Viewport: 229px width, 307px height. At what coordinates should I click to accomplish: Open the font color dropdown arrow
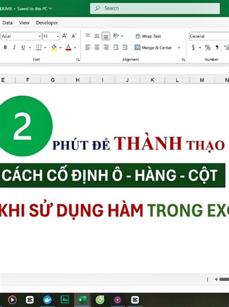75,48
